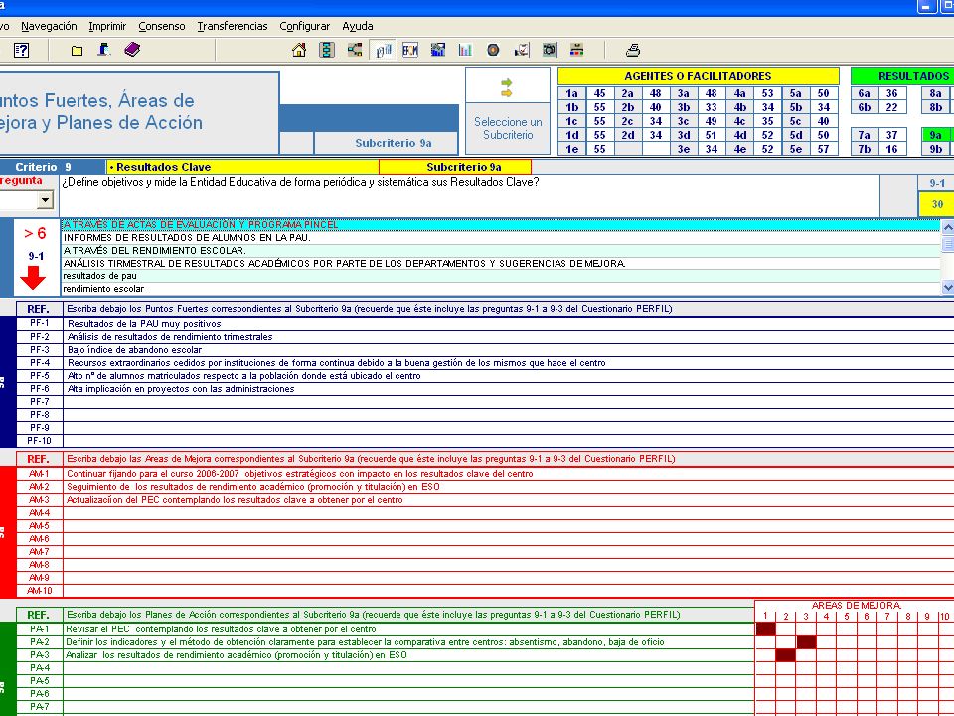Open the Navegación menu

coord(49,26)
